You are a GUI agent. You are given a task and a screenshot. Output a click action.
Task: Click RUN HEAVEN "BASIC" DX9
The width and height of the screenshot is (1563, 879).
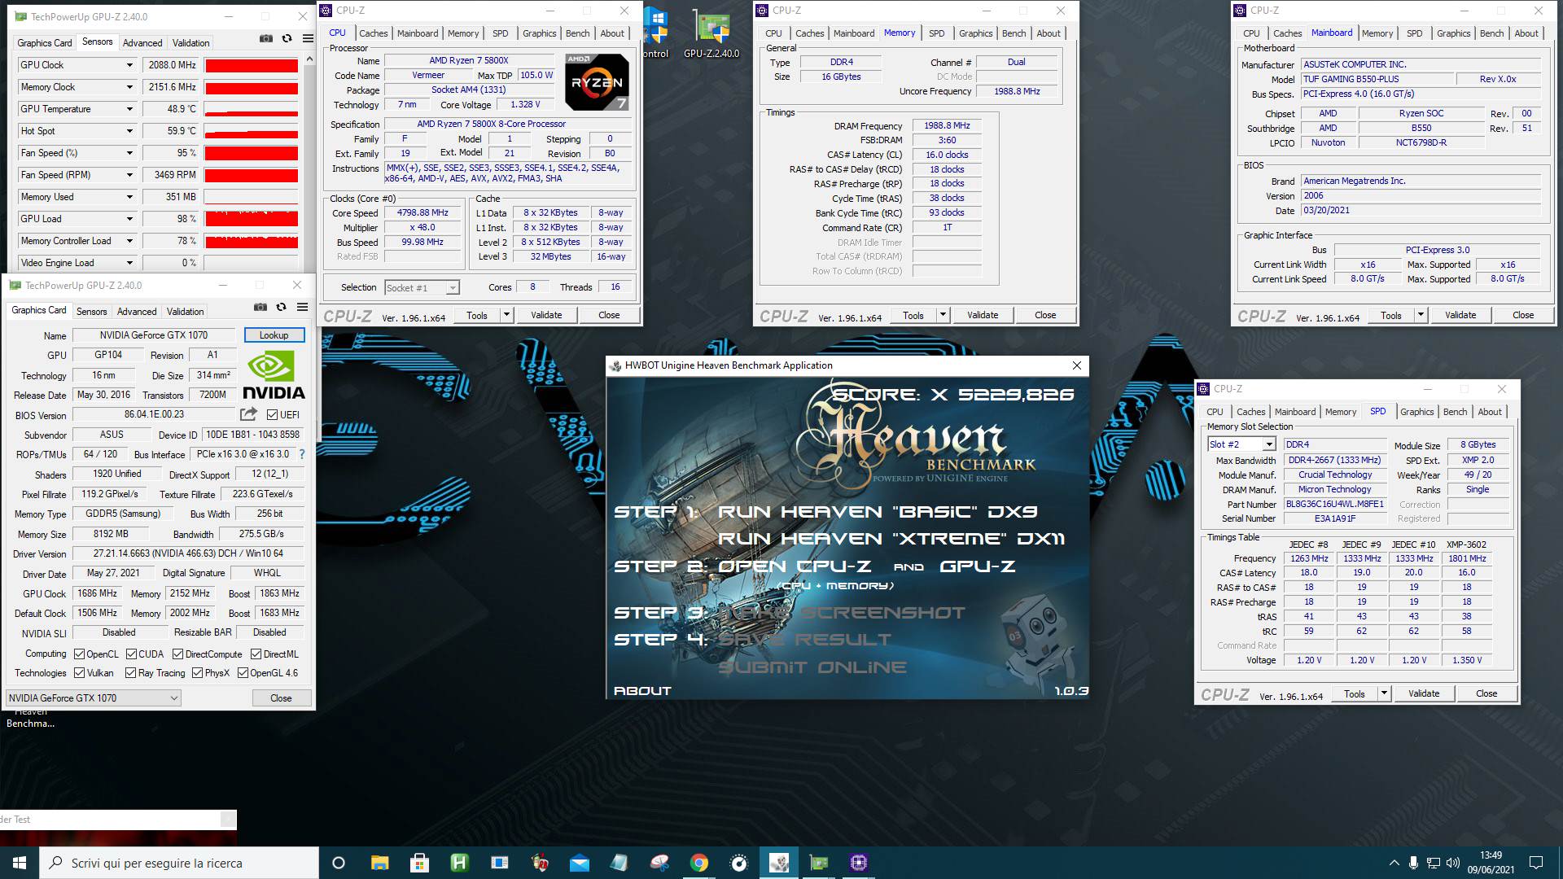(878, 512)
